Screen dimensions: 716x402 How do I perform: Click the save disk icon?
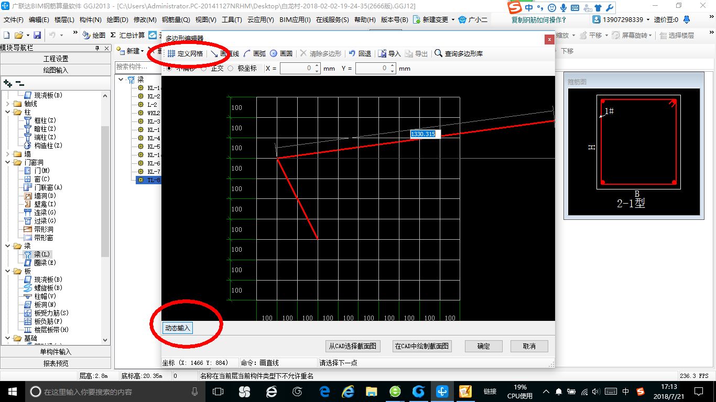37,35
